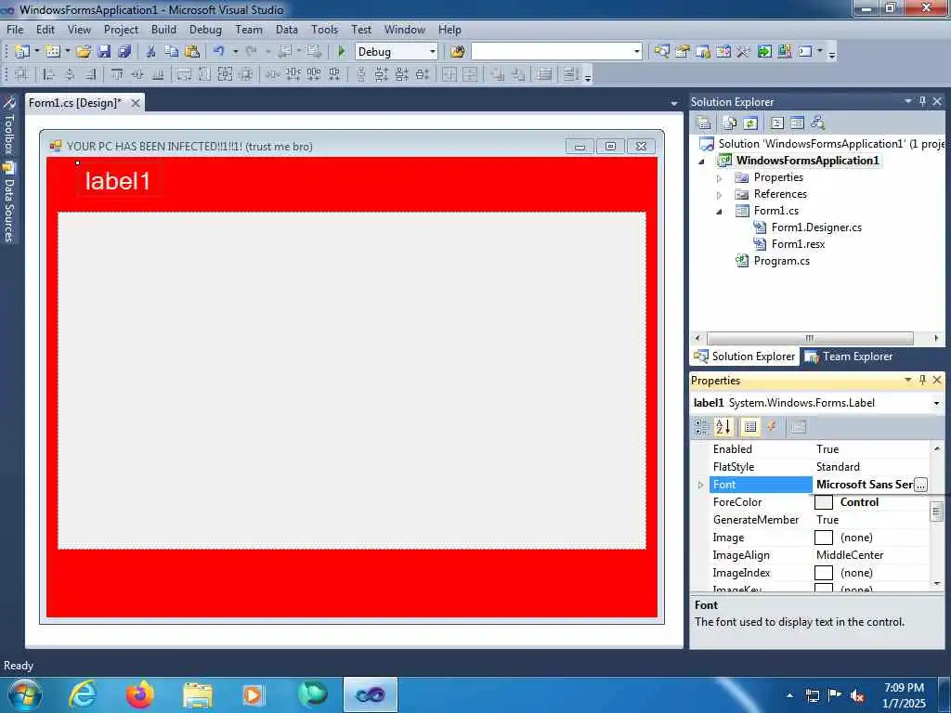Open the Properties Window toolbar icon

click(683, 52)
